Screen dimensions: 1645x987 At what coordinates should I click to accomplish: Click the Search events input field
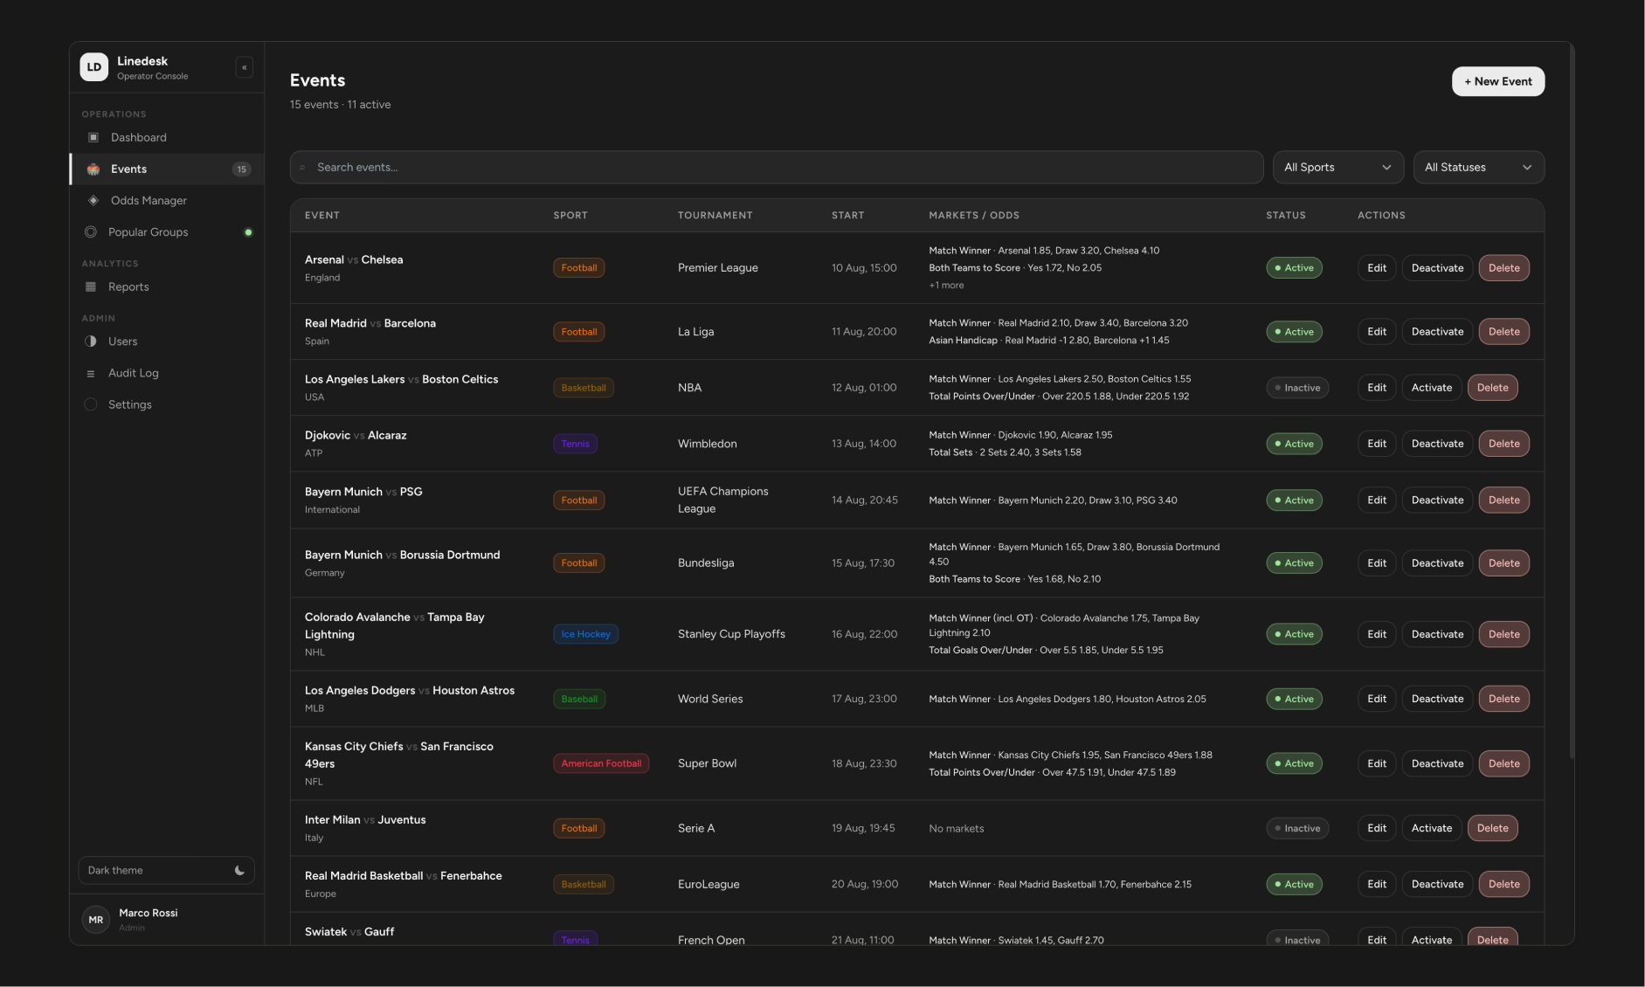tap(777, 168)
